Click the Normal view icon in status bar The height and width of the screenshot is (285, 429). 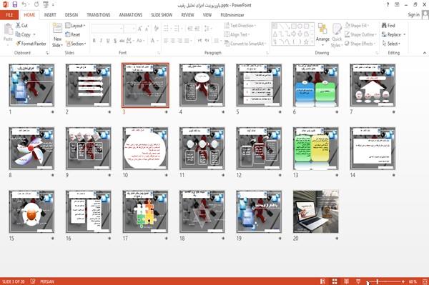tap(323, 281)
